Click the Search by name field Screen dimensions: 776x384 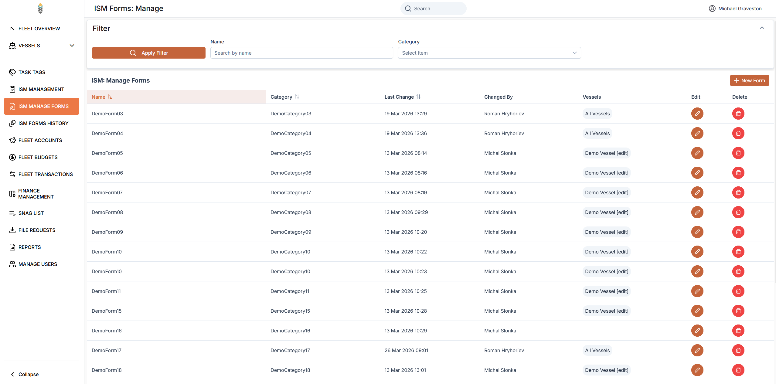[301, 53]
